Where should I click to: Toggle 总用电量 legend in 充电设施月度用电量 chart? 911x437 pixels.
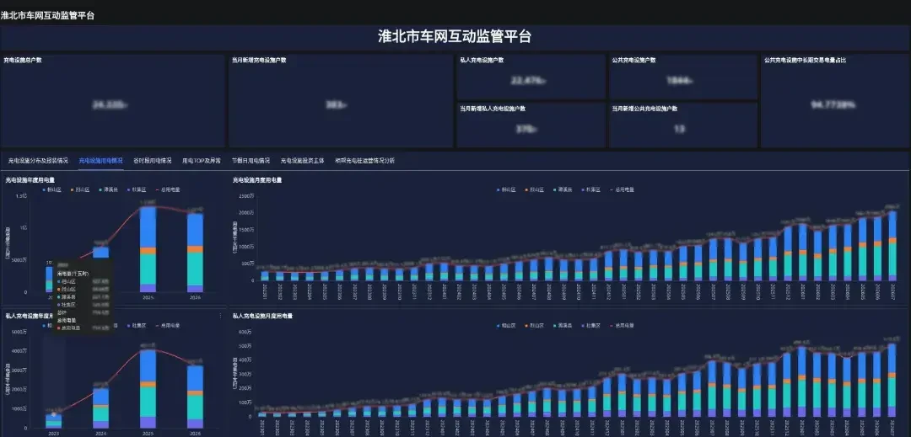pyautogui.click(x=622, y=189)
